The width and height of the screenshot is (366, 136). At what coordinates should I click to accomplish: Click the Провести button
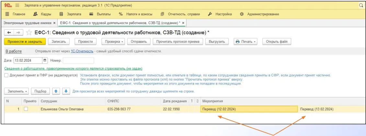tap(86, 41)
